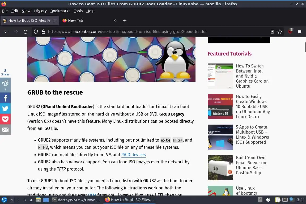306x204 pixels.
Task: Open Windows 10 Bootable USB tutorial link
Action: click(253, 107)
